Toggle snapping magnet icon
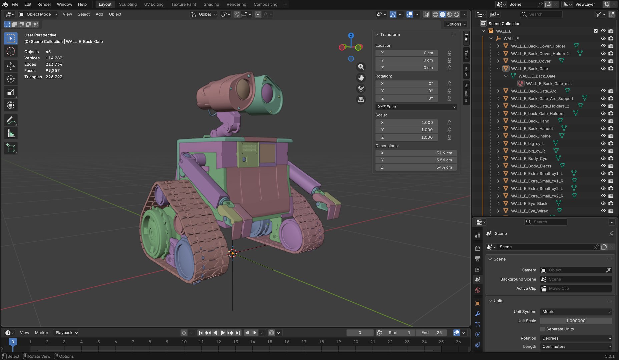This screenshot has height=360, width=619. [237, 14]
